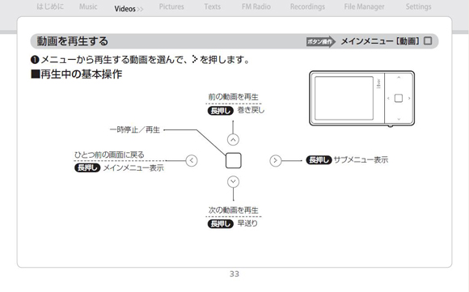This screenshot has width=469, height=292.
Task: Select the File Manager tab
Action: [x=364, y=6]
